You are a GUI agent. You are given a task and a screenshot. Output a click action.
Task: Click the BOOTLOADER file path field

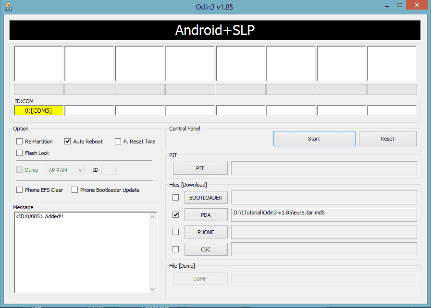pyautogui.click(x=324, y=198)
